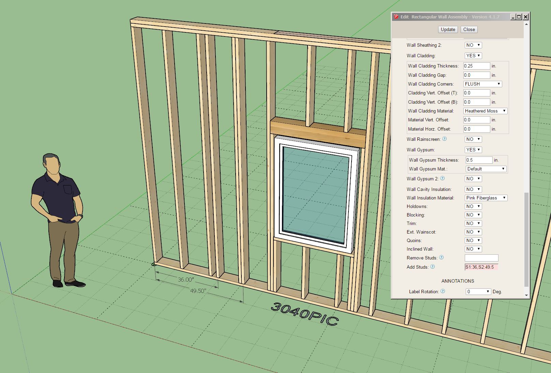Open the Wall Cladding Corners FLUSH dropdown
The image size is (551, 373).
tap(482, 84)
